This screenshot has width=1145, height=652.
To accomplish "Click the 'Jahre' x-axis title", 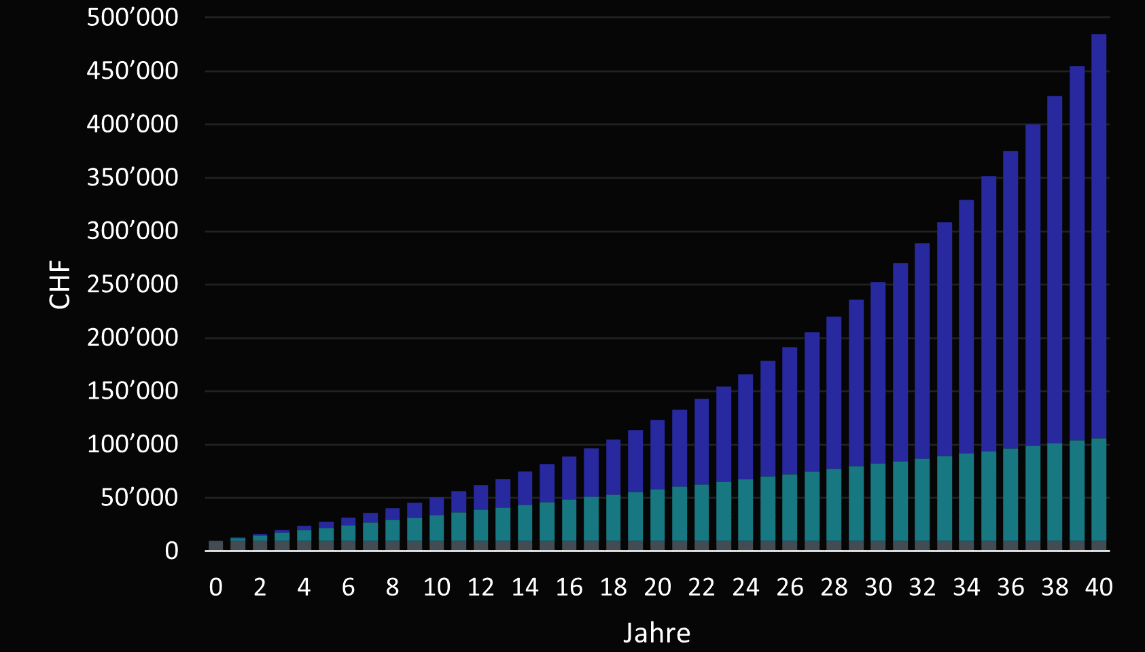I will tap(656, 633).
